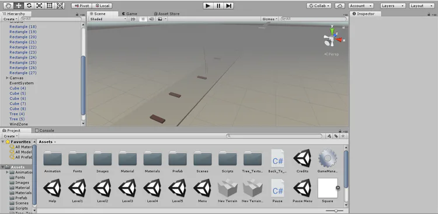Select the Pause C# script asset
Image resolution: width=438 pixels, height=214 pixels.
tap(277, 191)
